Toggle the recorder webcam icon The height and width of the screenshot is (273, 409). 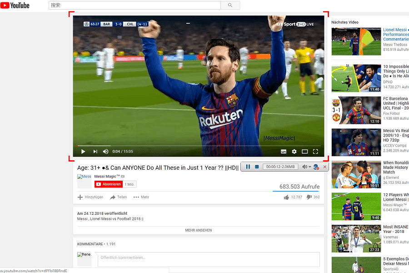316,167
